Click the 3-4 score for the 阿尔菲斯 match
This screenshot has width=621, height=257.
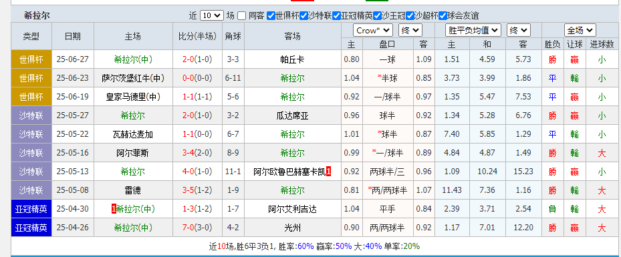(x=188, y=153)
